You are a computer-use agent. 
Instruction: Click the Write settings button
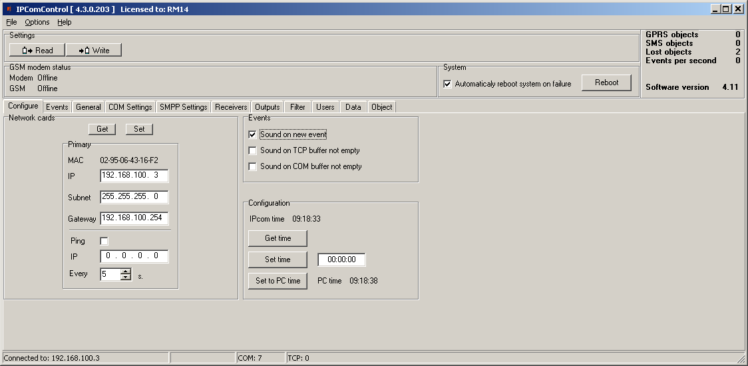pos(94,51)
